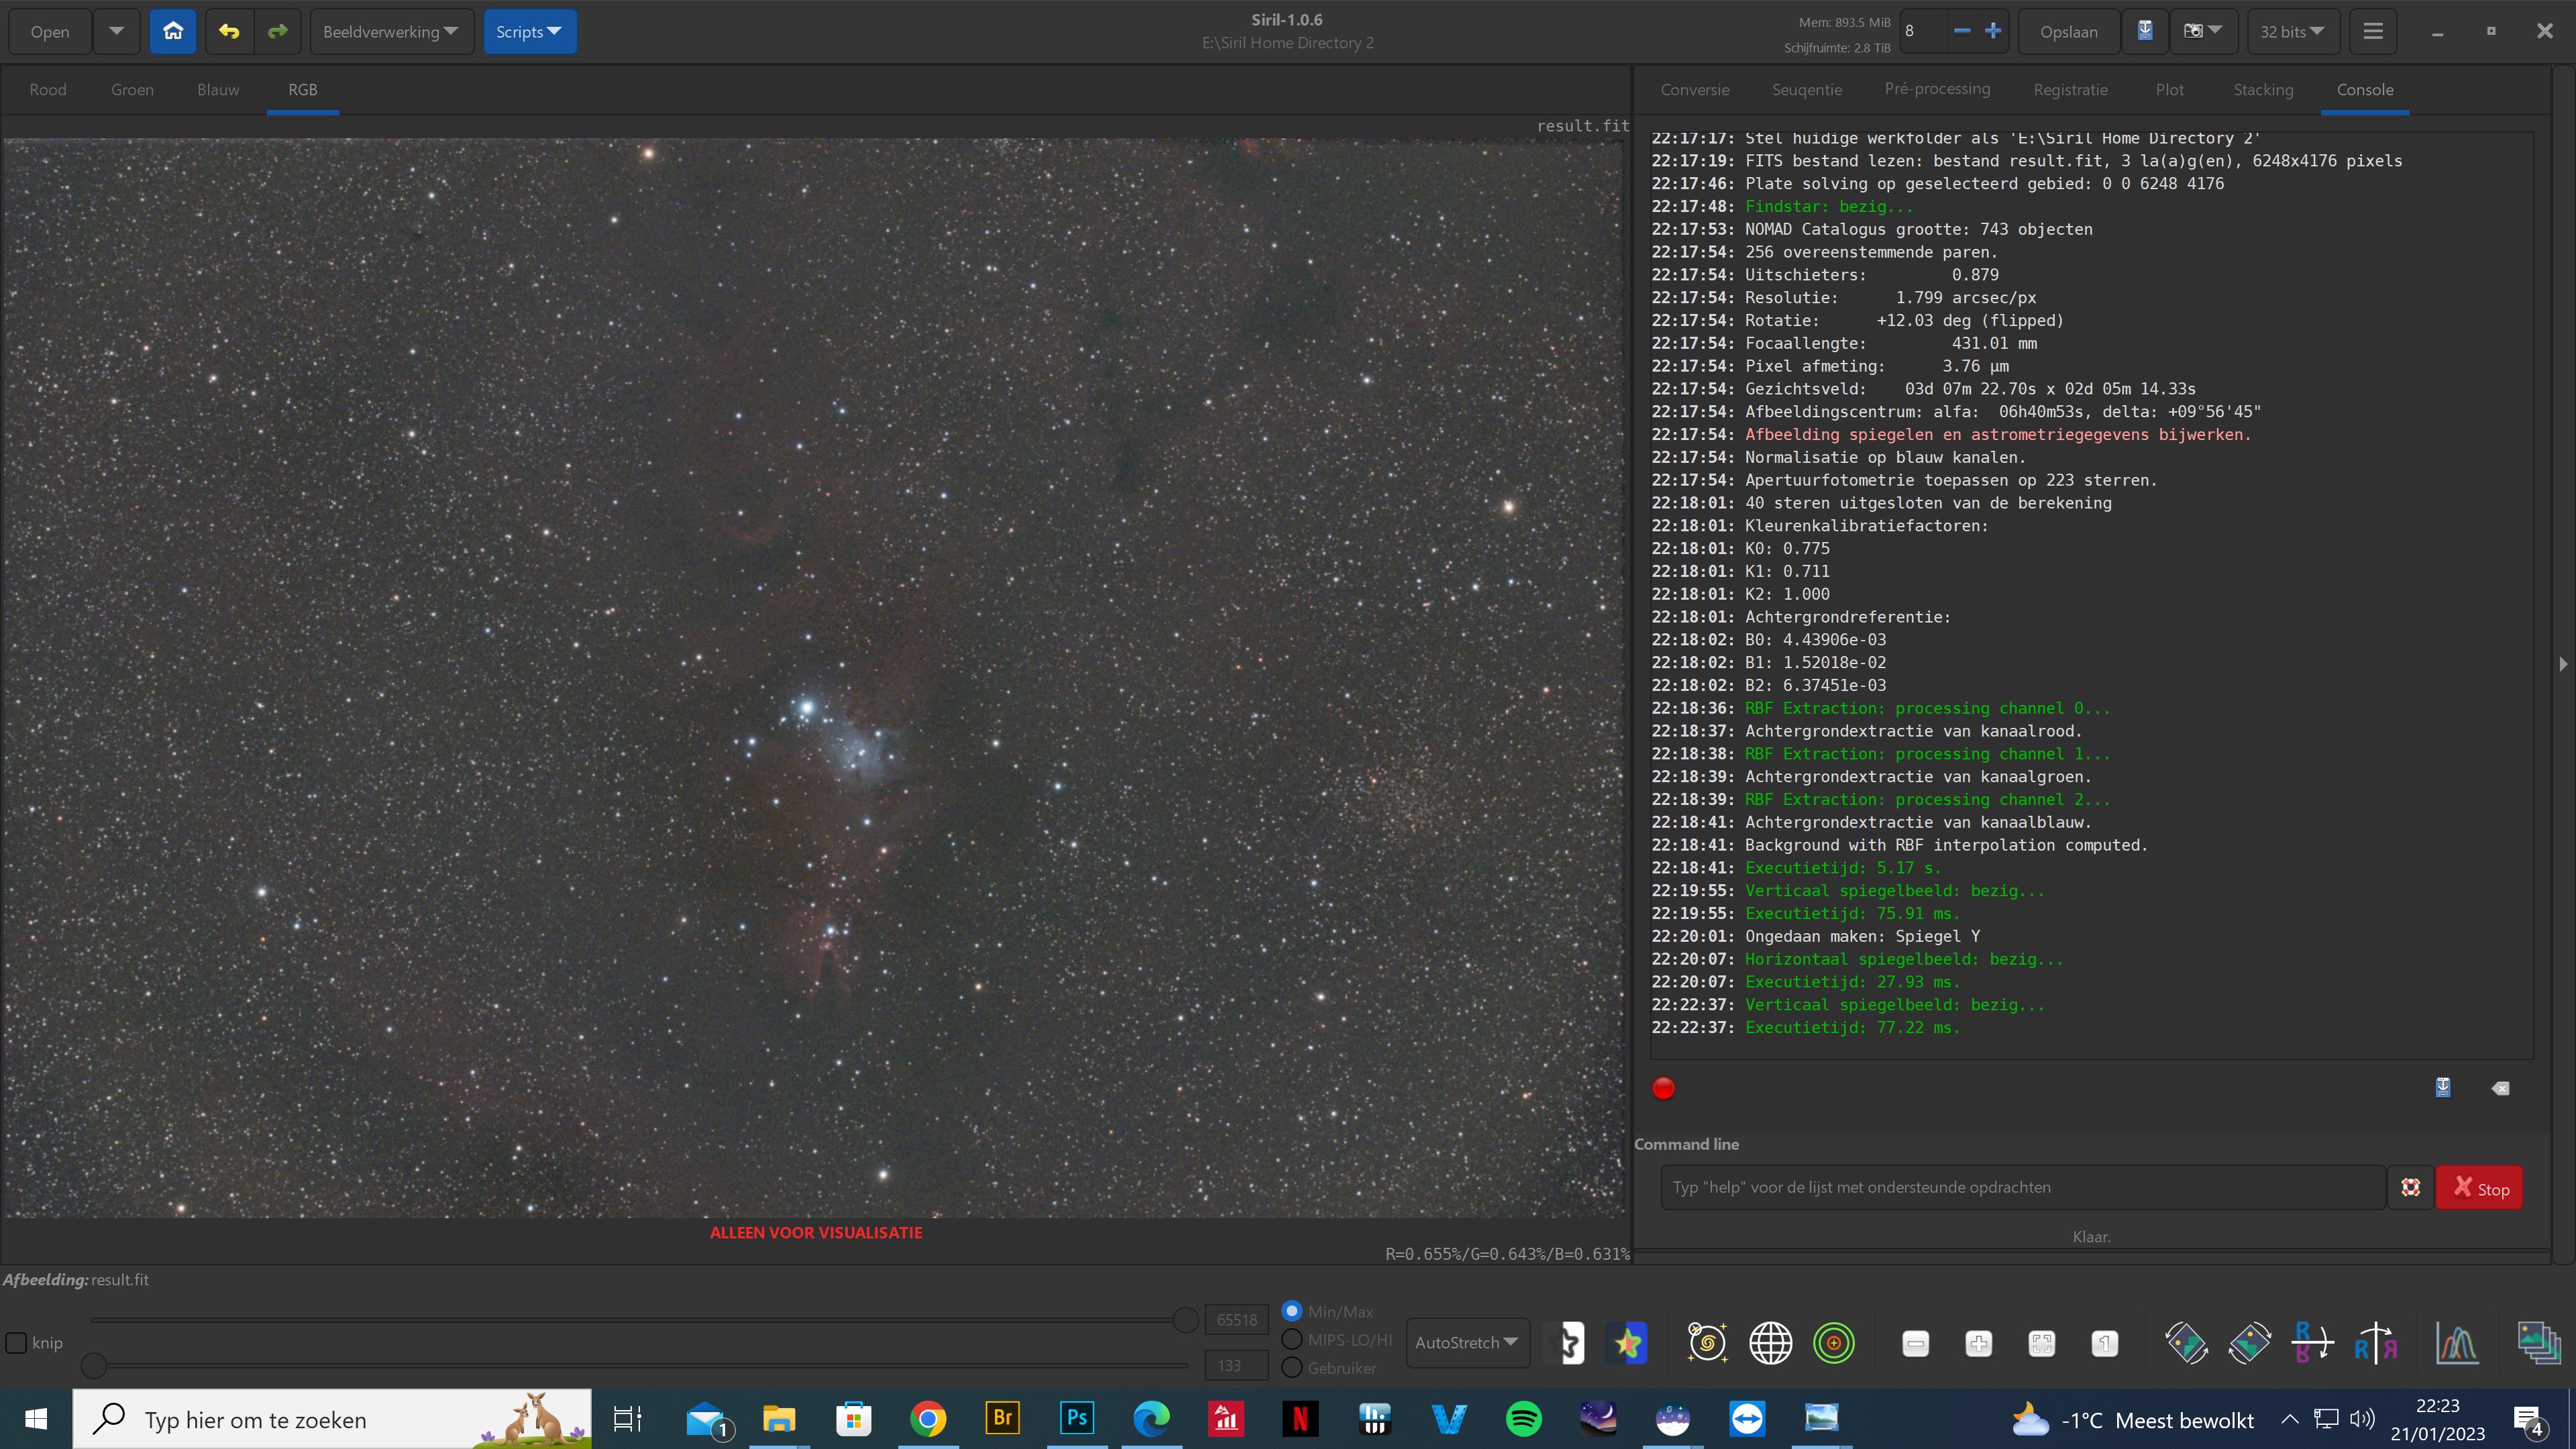Open the Stacking tab
The width and height of the screenshot is (2576, 1449).
point(2264,89)
